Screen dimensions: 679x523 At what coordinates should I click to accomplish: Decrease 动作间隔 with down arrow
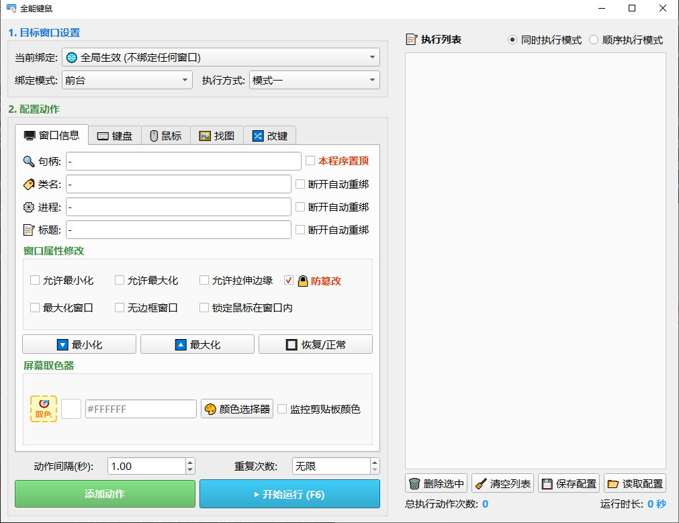coord(190,470)
